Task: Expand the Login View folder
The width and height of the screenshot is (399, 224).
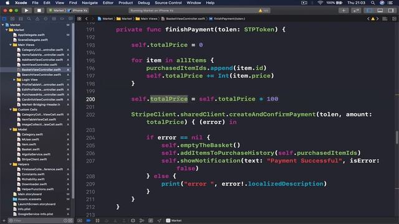Action: pos(14,80)
